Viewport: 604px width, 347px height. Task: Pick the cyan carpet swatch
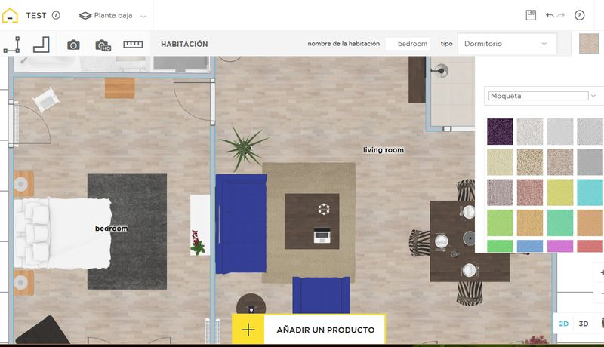tap(590, 192)
